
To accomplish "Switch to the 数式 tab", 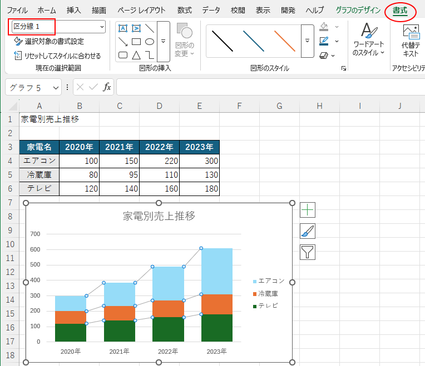I will click(x=185, y=11).
